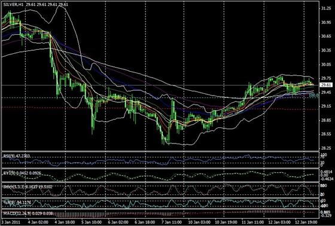Screen dimensions: 335x226
Task: Select the 29.45 price axis label
Action: click(326, 93)
